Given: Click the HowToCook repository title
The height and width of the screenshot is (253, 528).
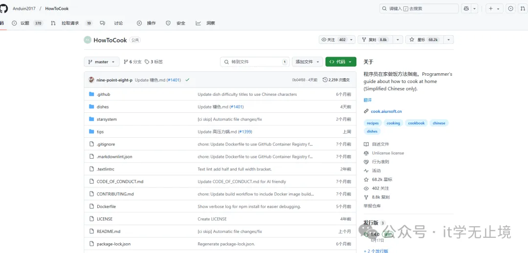Looking at the screenshot, I should (x=110, y=41).
